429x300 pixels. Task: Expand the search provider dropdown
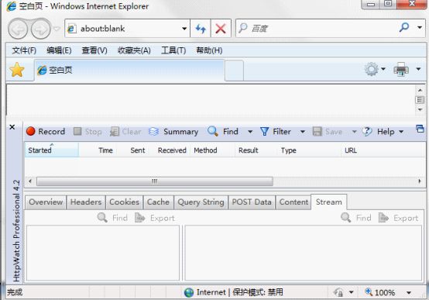[x=420, y=27]
